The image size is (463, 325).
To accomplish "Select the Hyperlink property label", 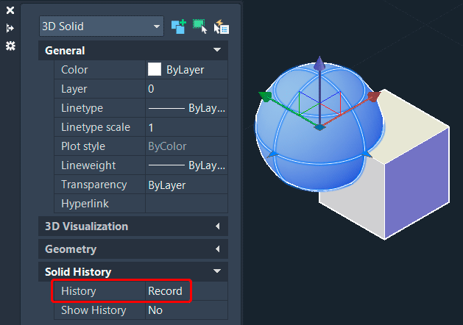I will tap(85, 204).
